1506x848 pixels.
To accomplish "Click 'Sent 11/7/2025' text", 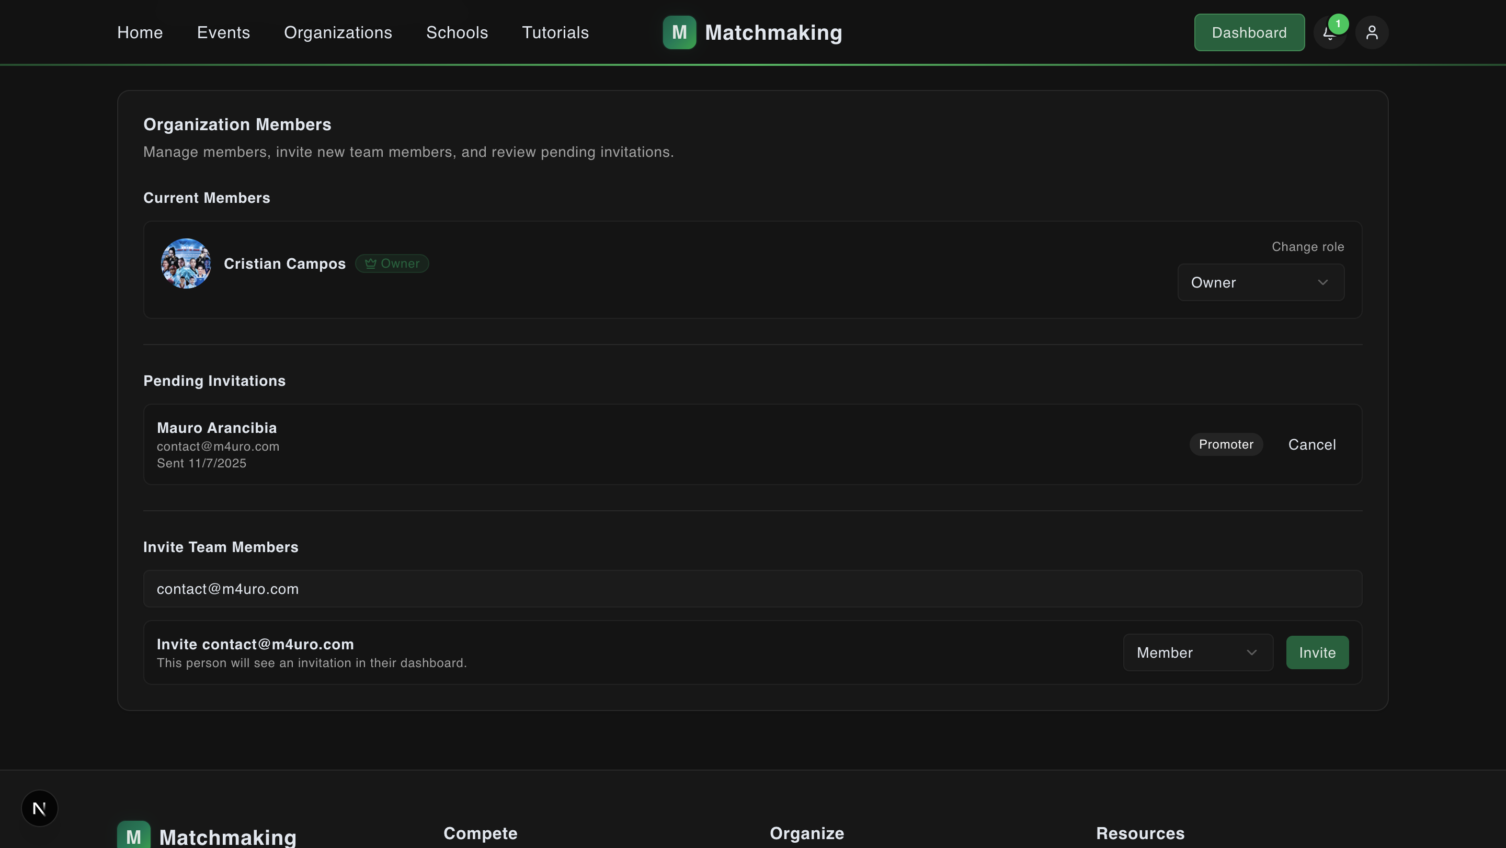I will click(202, 463).
